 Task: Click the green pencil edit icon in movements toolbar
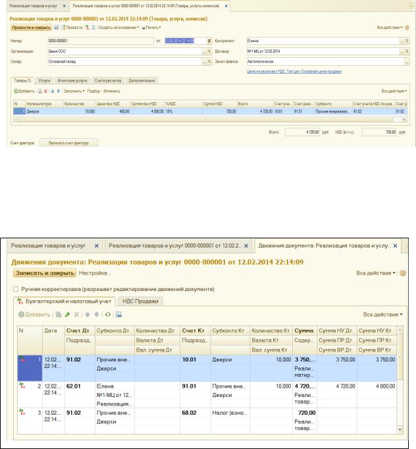pos(67,315)
